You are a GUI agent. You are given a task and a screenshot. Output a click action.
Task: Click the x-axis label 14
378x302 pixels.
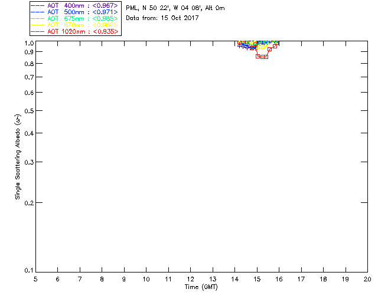click(235, 280)
